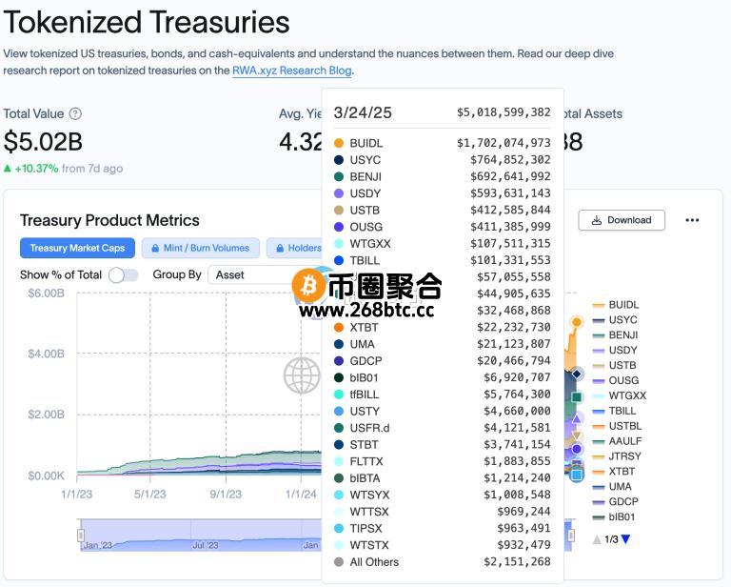Screen dimensions: 731x587
Task: Click the tooltip total $5,018,599,382
Action: 504,112
